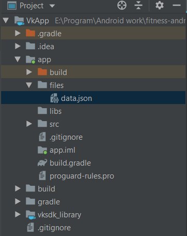Click the Select Opened File crosshair icon
The width and height of the screenshot is (187, 236).
coord(122,5)
